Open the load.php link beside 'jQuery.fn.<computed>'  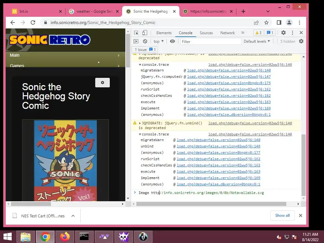coord(229,77)
